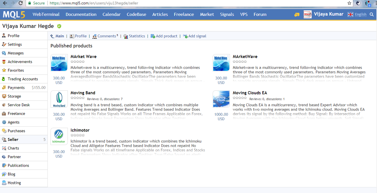Click the Profile person icon in sidebar
The width and height of the screenshot is (377, 193).
pos(4,36)
